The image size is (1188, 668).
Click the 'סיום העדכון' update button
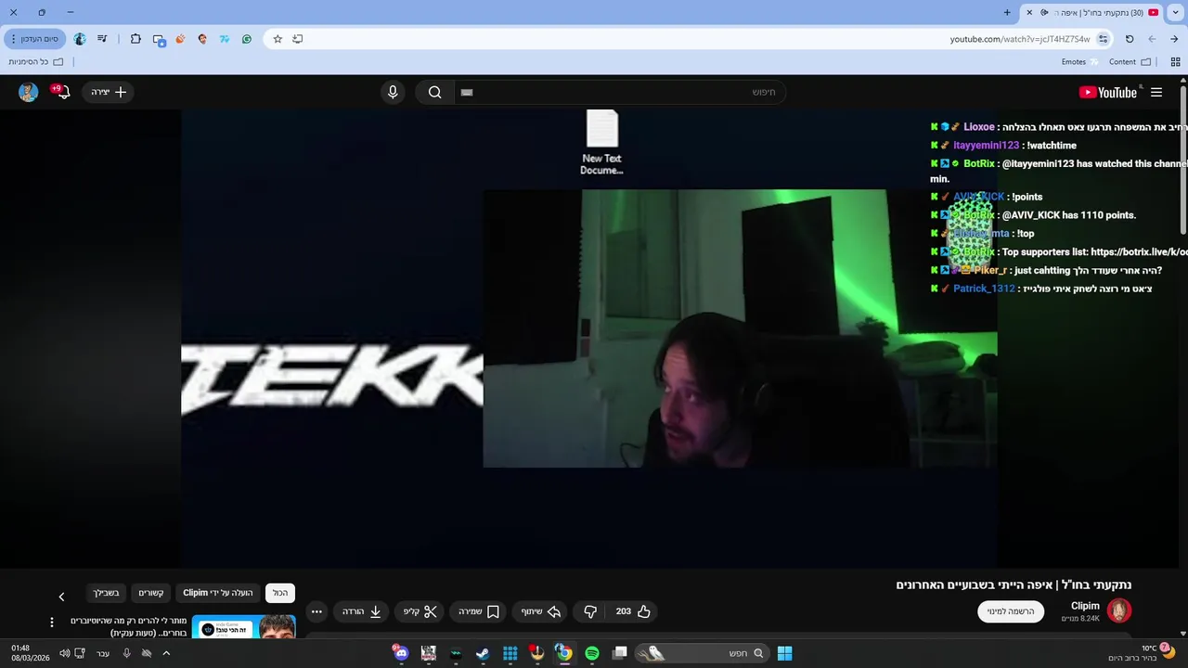[34, 39]
